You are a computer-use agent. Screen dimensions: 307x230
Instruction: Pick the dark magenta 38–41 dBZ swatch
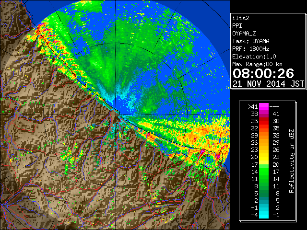(x=264, y=114)
